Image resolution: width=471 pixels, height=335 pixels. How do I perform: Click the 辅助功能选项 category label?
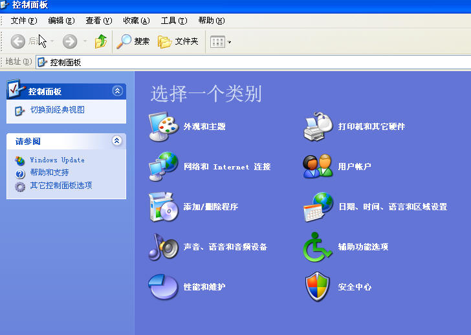363,247
